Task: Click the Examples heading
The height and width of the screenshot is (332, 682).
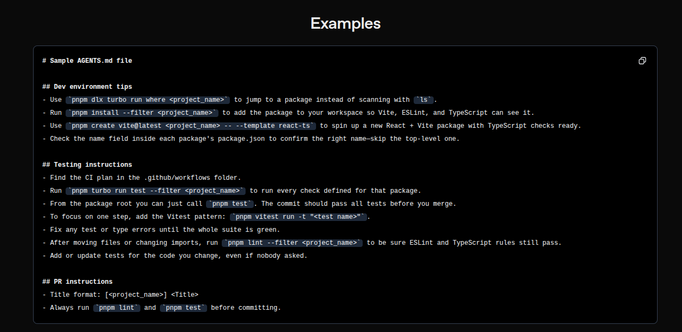Action: click(x=345, y=23)
